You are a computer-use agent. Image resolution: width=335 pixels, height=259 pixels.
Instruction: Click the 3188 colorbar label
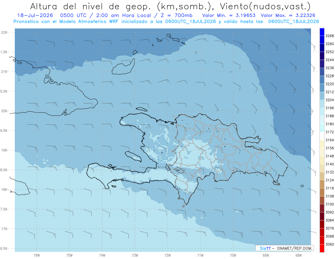pos(329,116)
